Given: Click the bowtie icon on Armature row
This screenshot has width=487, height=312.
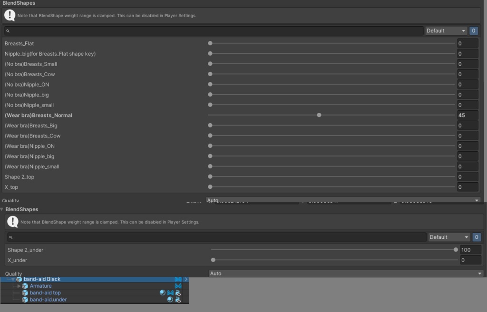Looking at the screenshot, I should (x=178, y=286).
